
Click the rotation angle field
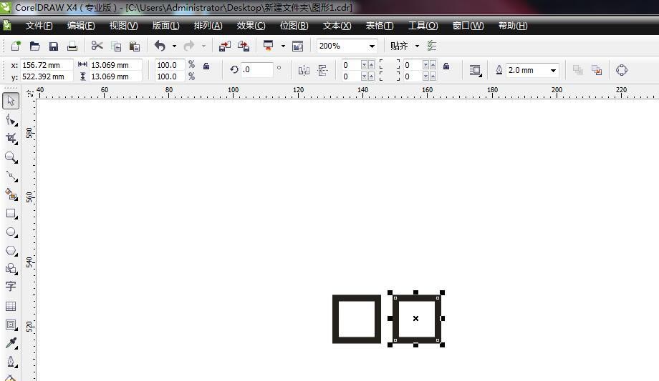(256, 69)
